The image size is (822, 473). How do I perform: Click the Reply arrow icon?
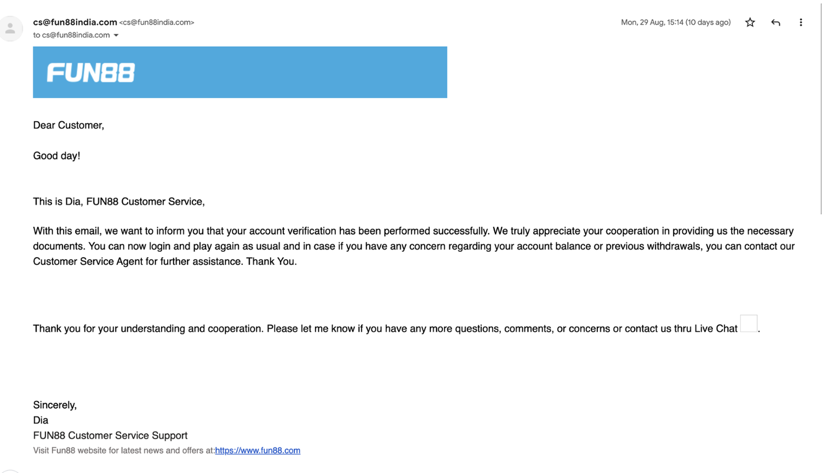click(775, 22)
